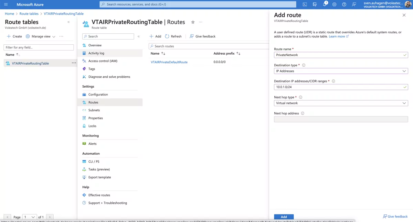Open the Next hop type dropdown
Screen dimensions: 413x222
[404, 103]
